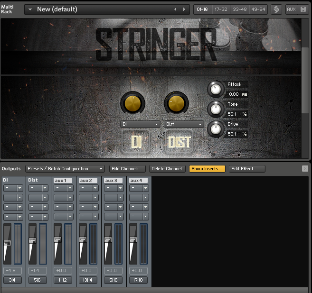Viewport: 312px width, 293px height.
Task: Open first insert slot of aux 1
Action: (64, 188)
